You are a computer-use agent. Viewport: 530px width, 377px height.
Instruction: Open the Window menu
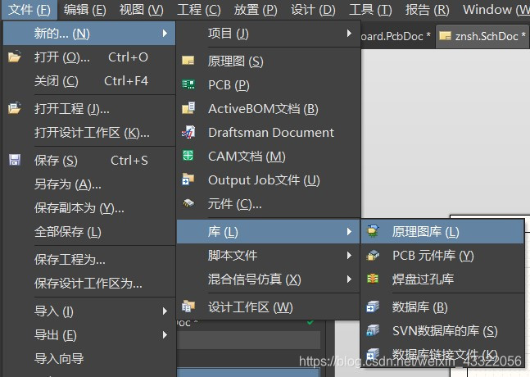point(495,10)
